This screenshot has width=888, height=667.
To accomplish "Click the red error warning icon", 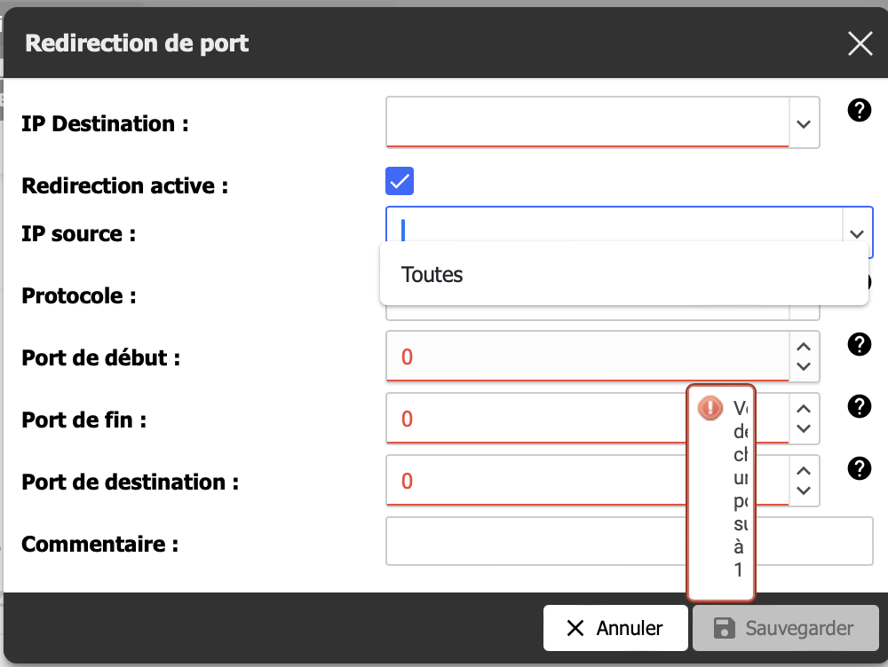I will pos(710,408).
